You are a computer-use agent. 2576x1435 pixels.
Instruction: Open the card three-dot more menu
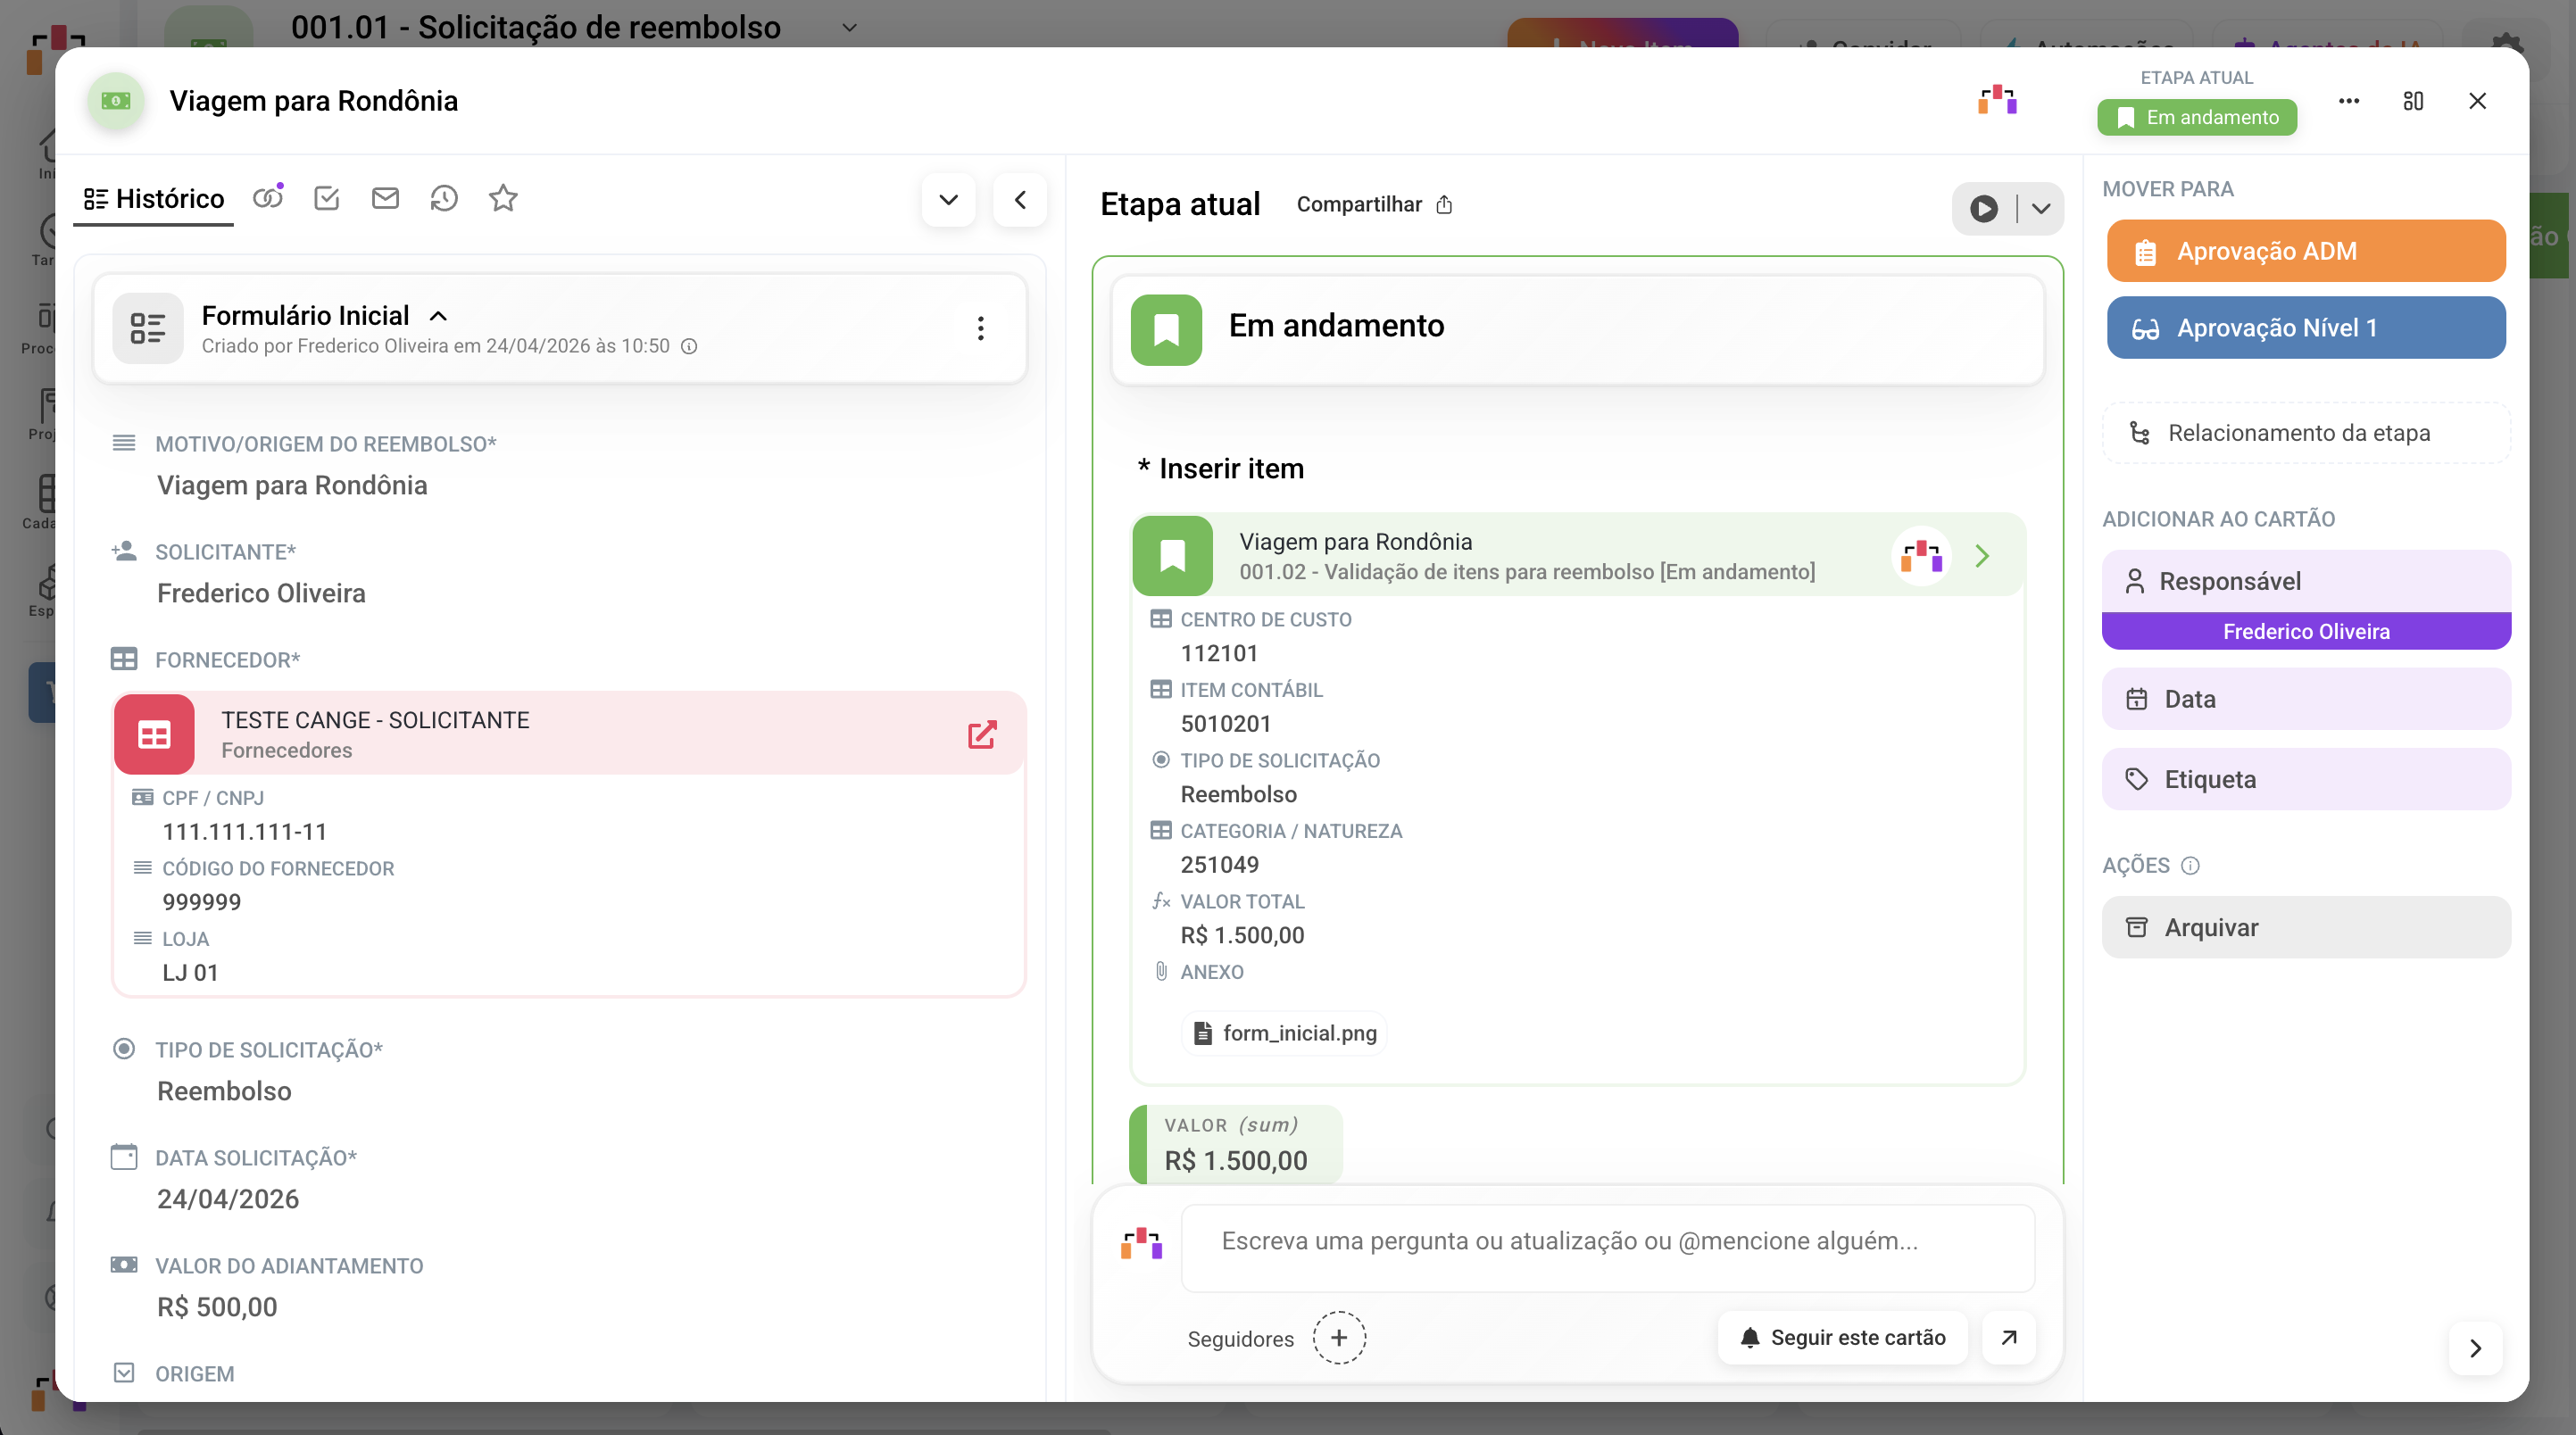tap(2349, 101)
